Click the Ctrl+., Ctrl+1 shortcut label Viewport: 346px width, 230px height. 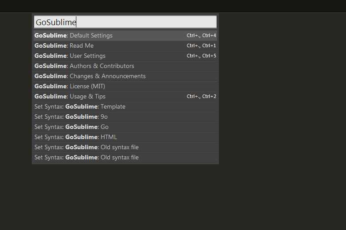[201, 46]
